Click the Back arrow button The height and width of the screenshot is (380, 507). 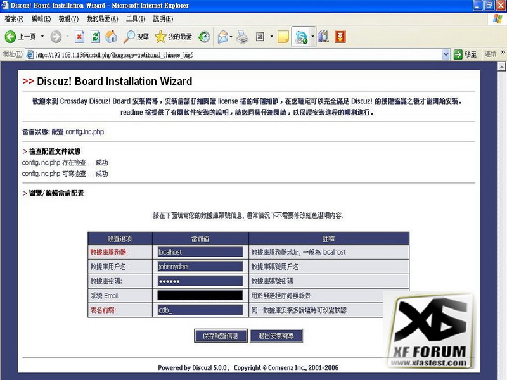coord(10,37)
